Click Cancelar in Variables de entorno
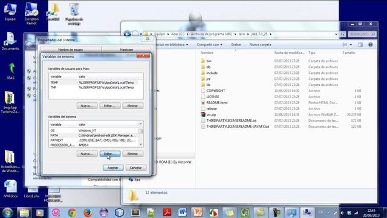387x218 pixels. (135, 168)
